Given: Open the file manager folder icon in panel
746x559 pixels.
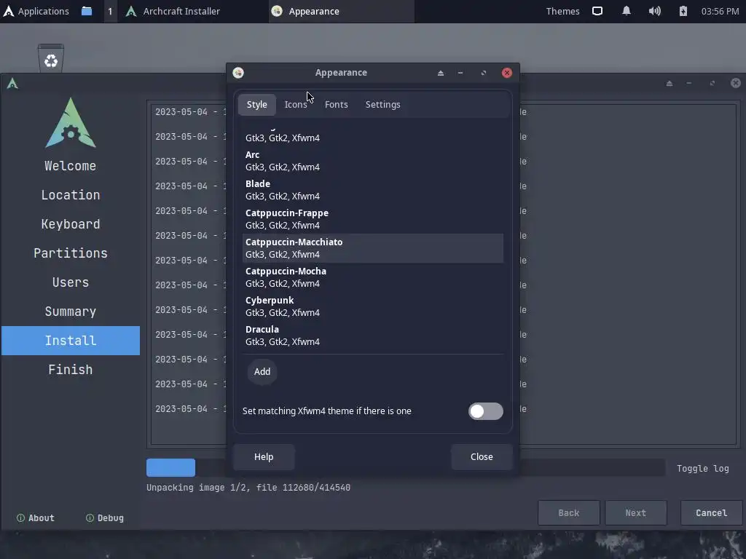Looking at the screenshot, I should coord(87,11).
